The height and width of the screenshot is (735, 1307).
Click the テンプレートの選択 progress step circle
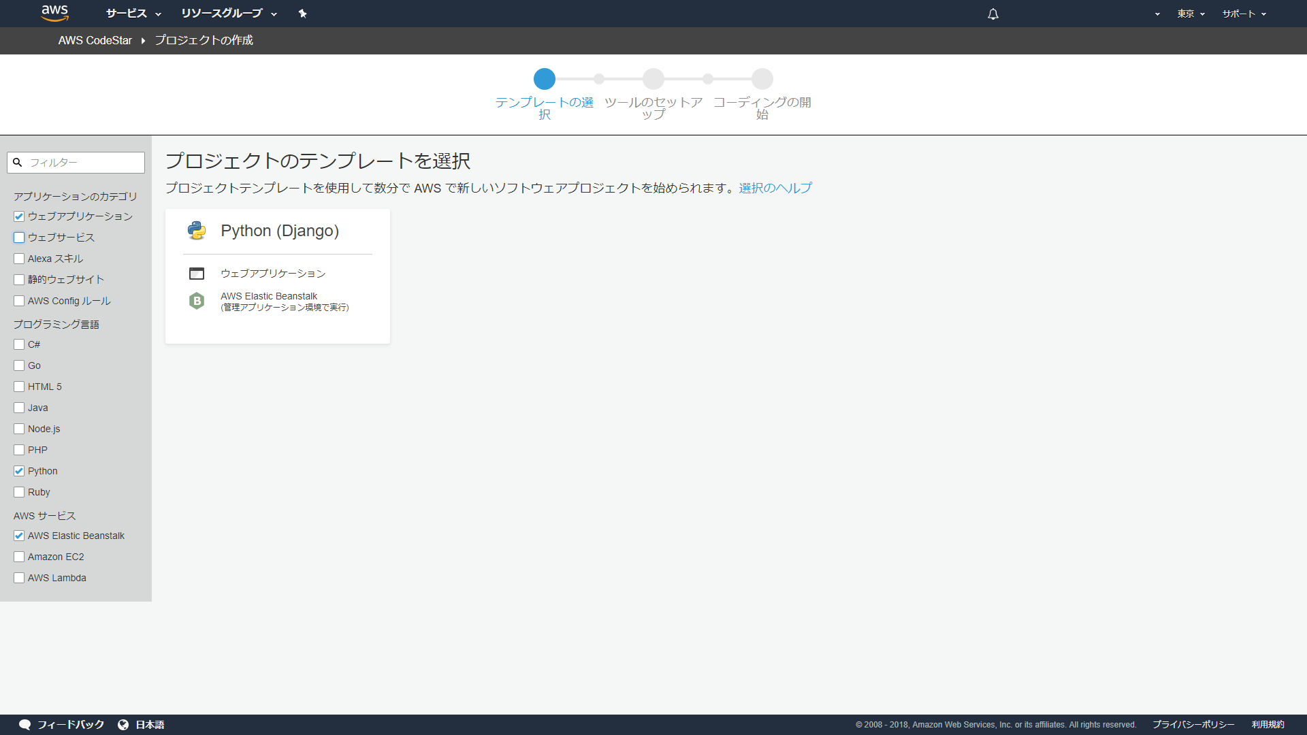(x=544, y=79)
